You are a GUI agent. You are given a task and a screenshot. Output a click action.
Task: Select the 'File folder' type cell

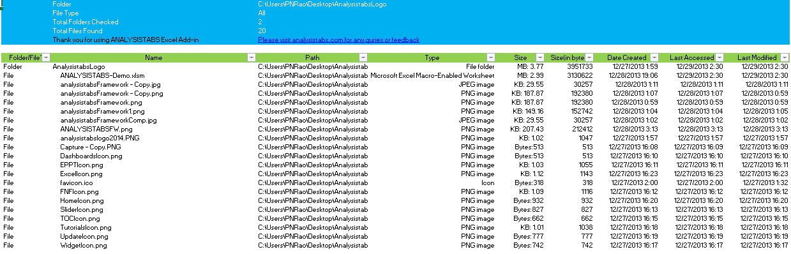[480, 66]
